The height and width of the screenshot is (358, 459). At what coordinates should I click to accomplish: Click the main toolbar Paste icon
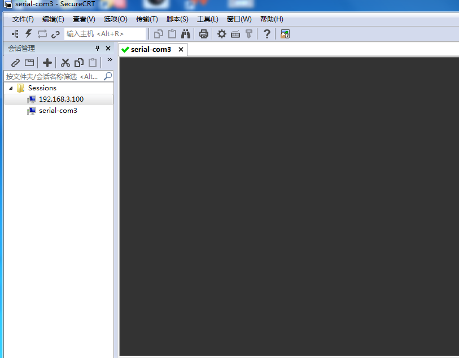click(172, 34)
